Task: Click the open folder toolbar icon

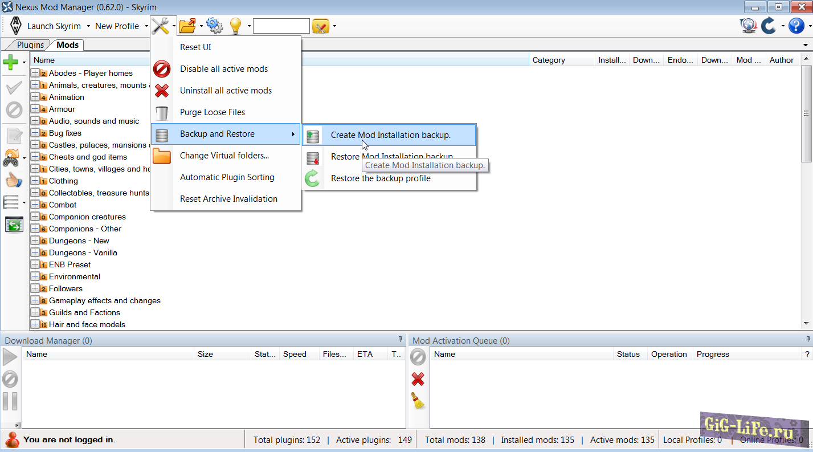Action: point(187,26)
